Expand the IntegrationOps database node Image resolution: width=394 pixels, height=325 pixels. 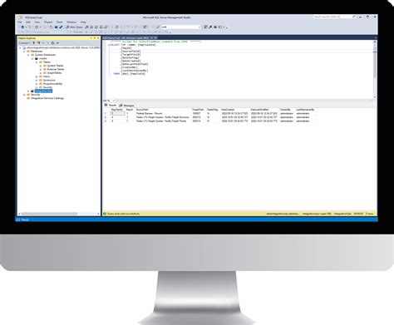click(x=28, y=91)
